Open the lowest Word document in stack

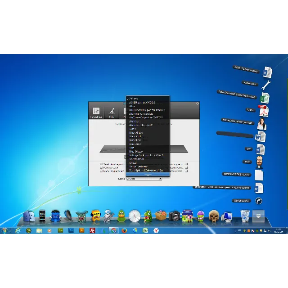point(259,188)
